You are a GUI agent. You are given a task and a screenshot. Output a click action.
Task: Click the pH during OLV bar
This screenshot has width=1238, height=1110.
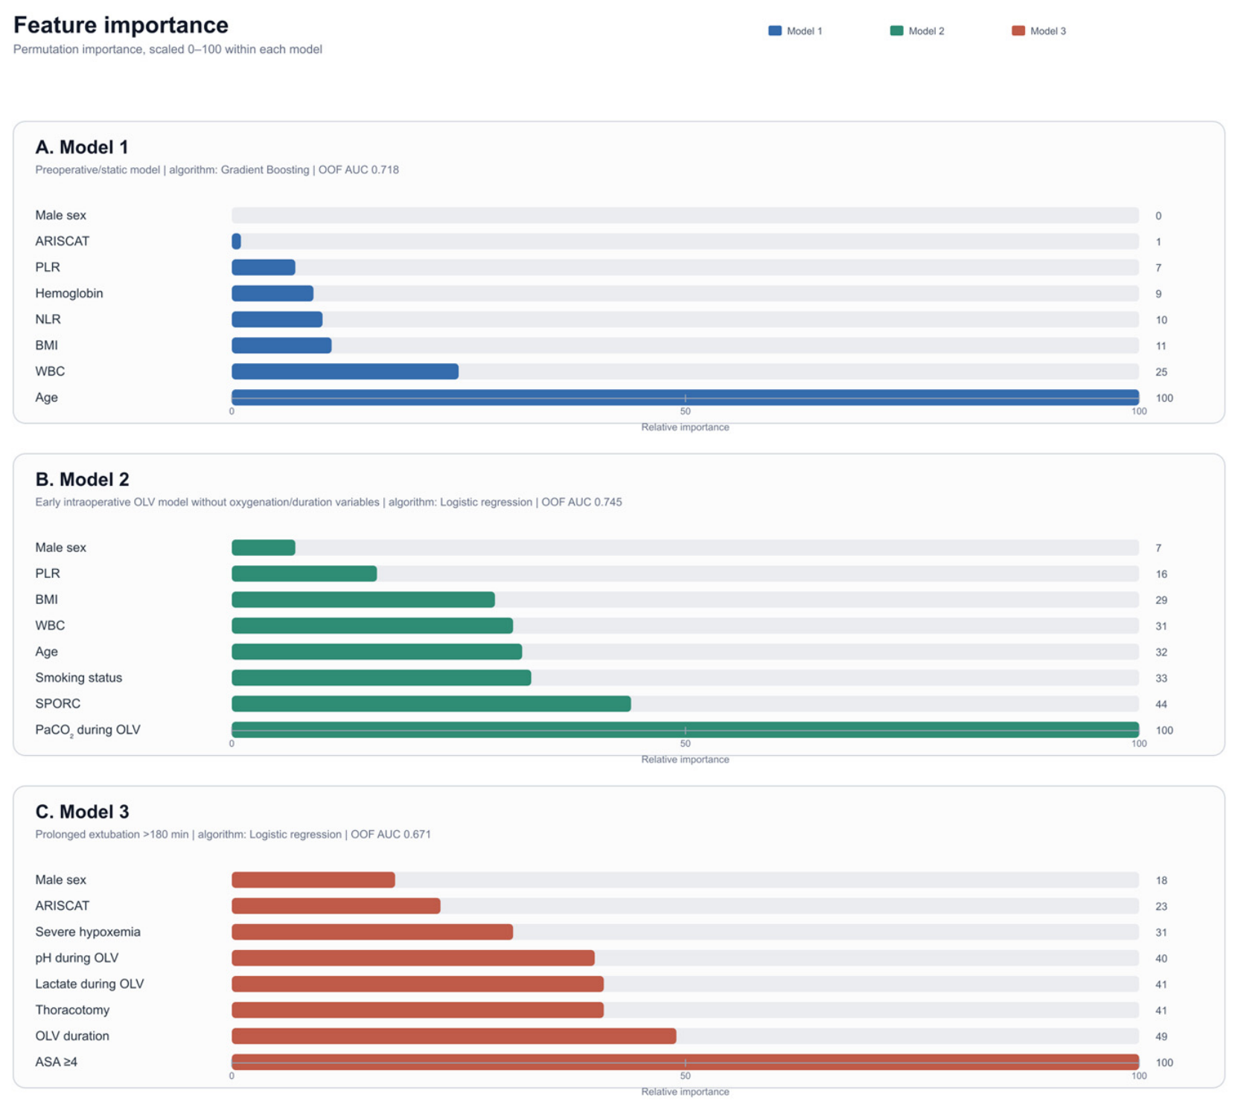(413, 958)
